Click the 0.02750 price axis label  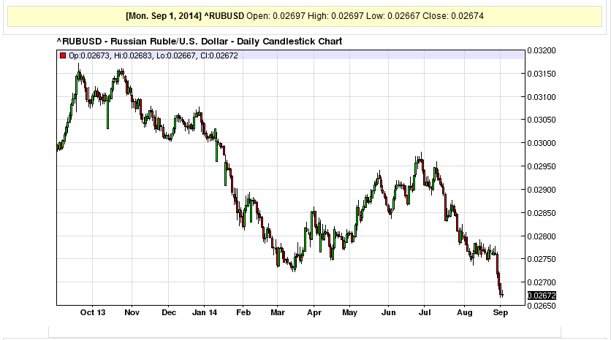coord(542,259)
